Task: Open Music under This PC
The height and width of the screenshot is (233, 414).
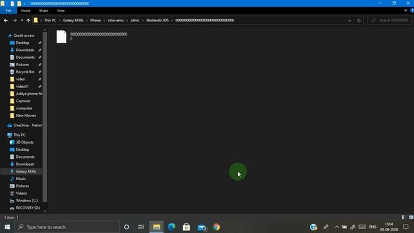Action: tap(21, 179)
